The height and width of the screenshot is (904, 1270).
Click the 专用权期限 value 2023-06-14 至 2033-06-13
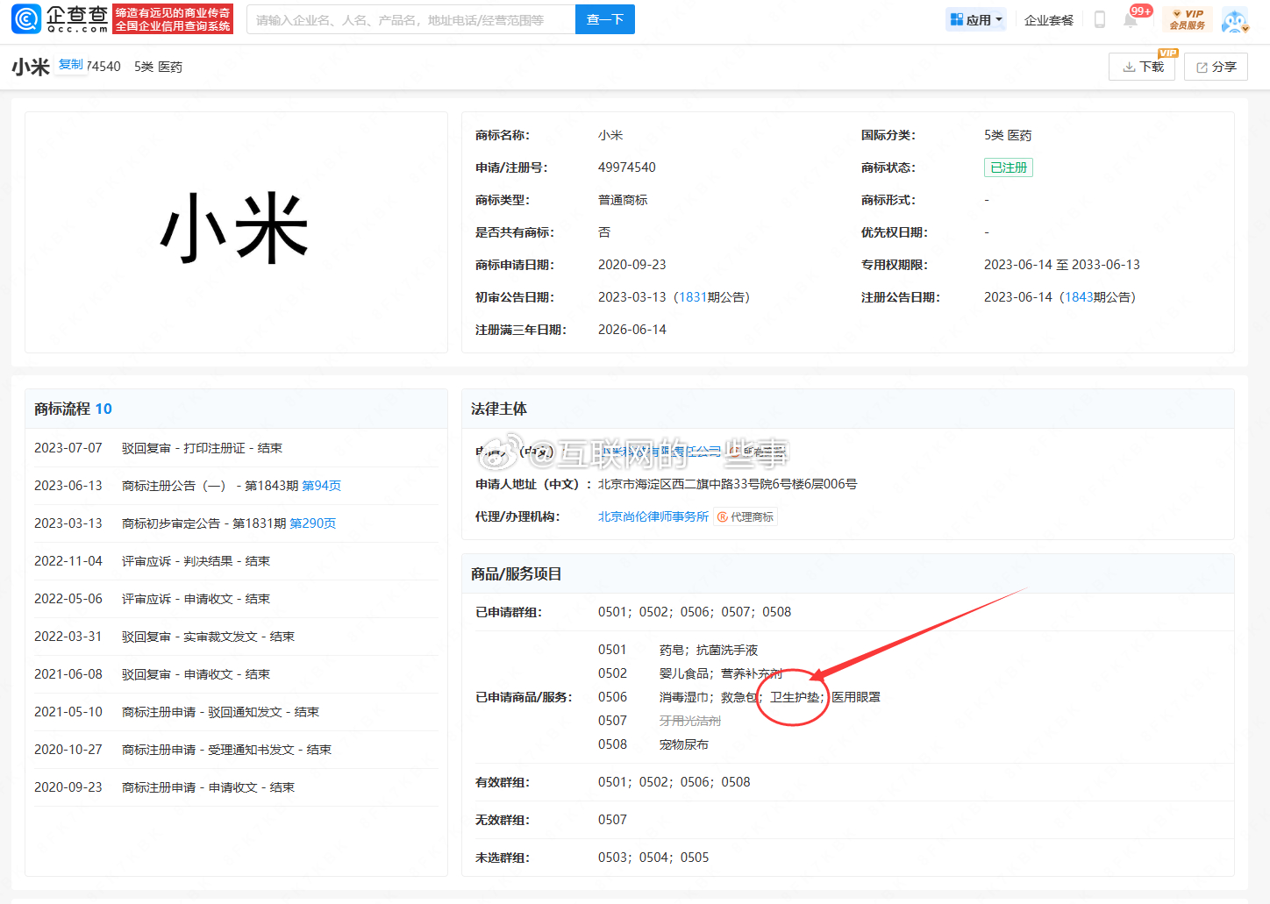(x=1062, y=265)
